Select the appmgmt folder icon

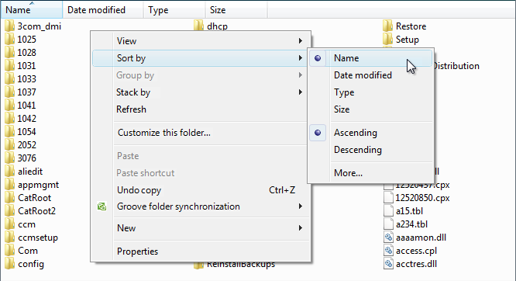pyautogui.click(x=9, y=185)
